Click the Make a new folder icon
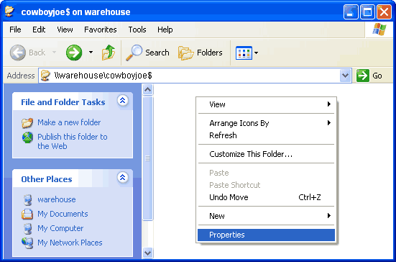Viewport: 396px width, 262px height. (x=27, y=123)
